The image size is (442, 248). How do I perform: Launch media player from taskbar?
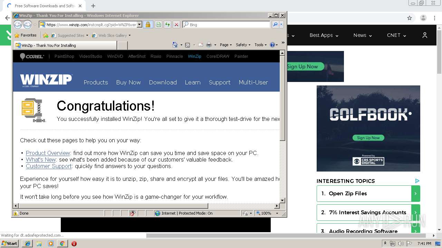pos(51,244)
